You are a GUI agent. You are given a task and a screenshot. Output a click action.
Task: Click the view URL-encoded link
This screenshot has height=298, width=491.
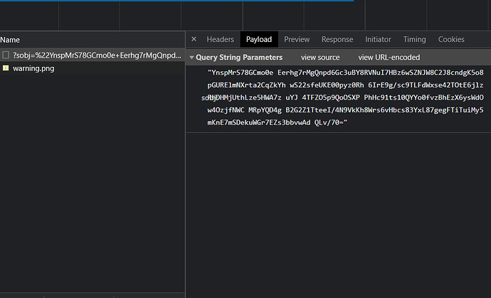click(x=389, y=58)
